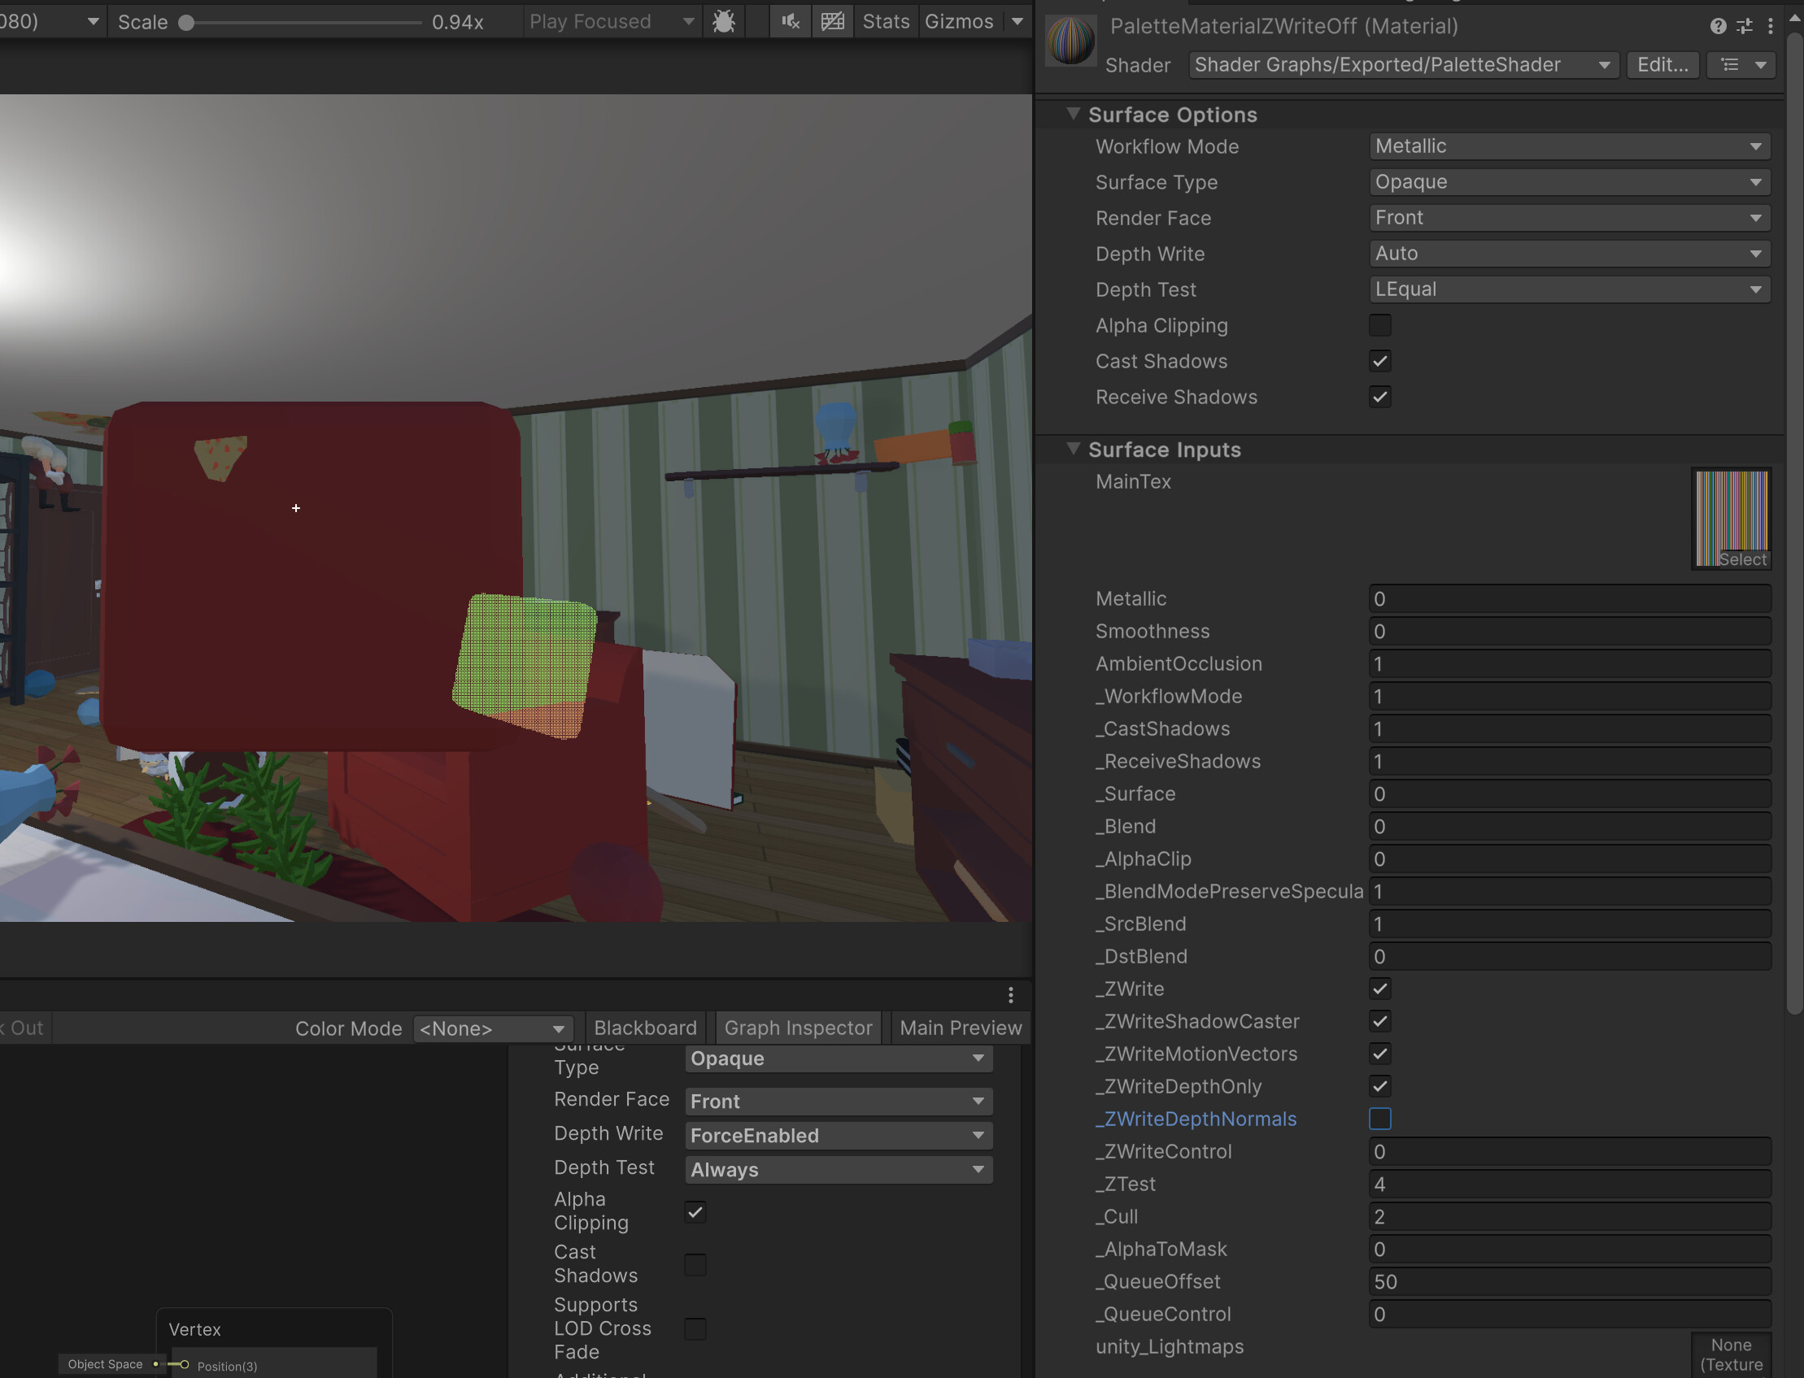Disable Receive Shadows in Surface Options
Viewport: 1804px width, 1378px height.
click(x=1379, y=396)
